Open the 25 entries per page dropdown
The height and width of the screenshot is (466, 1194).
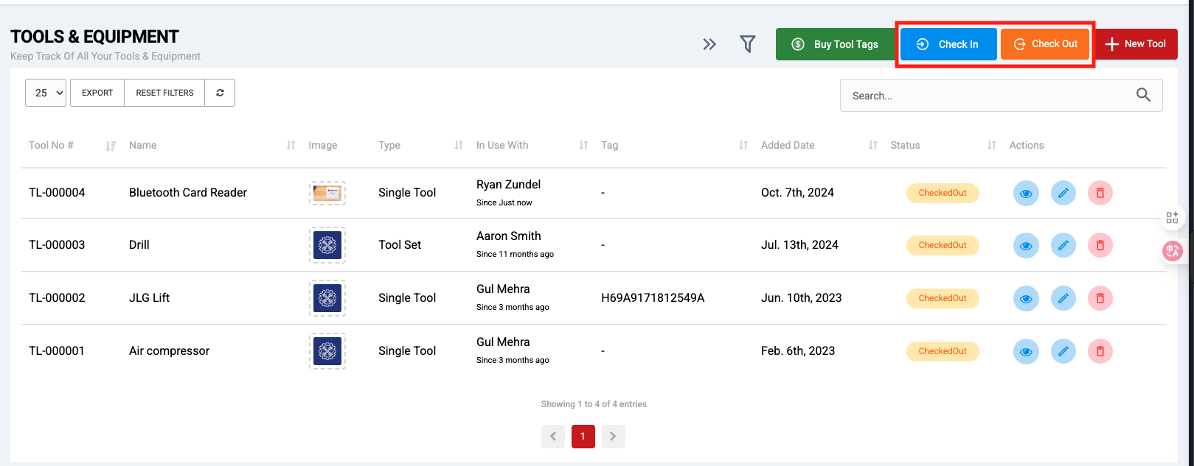(46, 93)
